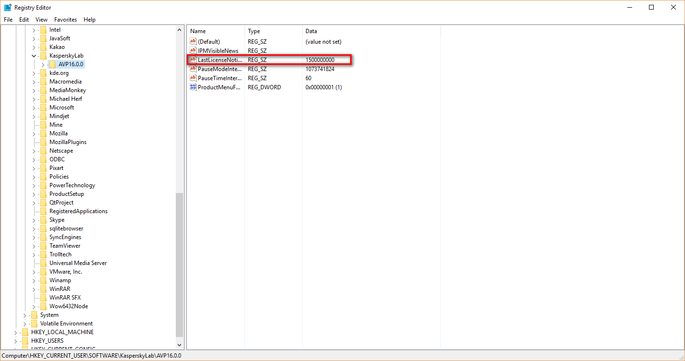Screen dimensions: 685x361
Task: Select the Winamp key
Action: pos(60,280)
